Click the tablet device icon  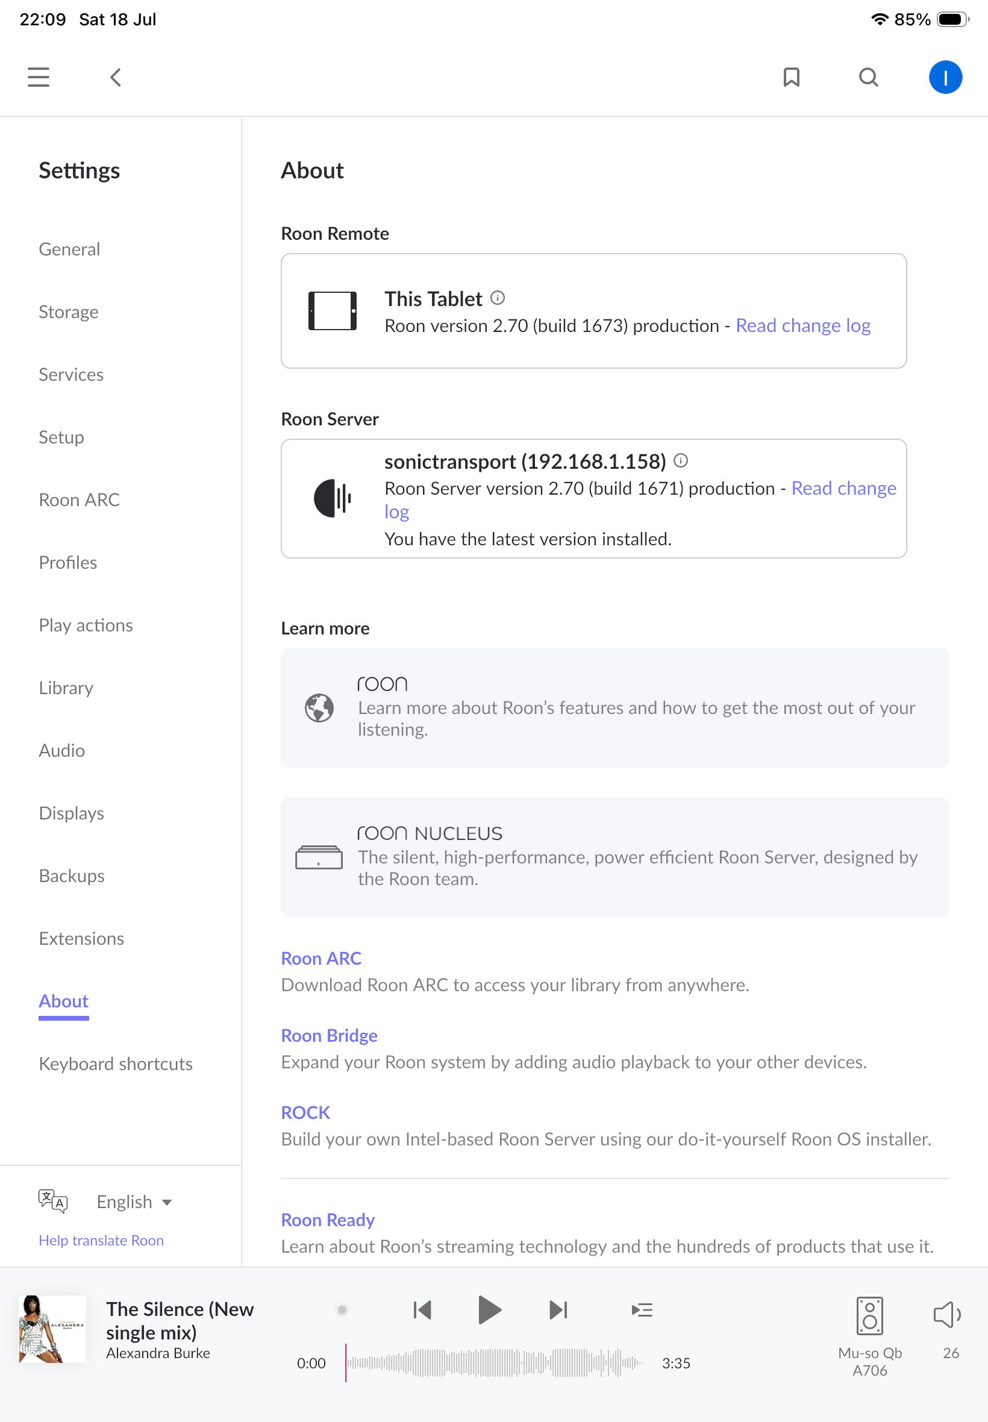[x=333, y=311]
